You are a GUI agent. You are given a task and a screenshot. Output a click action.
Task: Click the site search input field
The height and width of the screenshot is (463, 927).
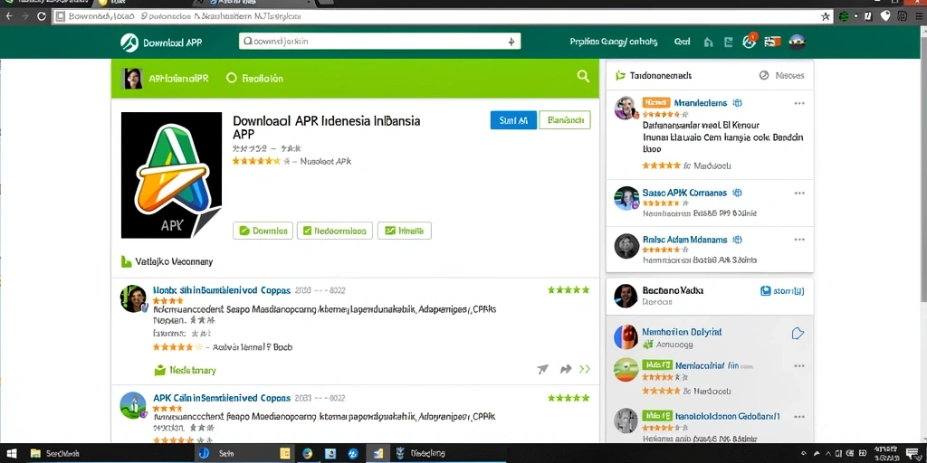(x=379, y=42)
